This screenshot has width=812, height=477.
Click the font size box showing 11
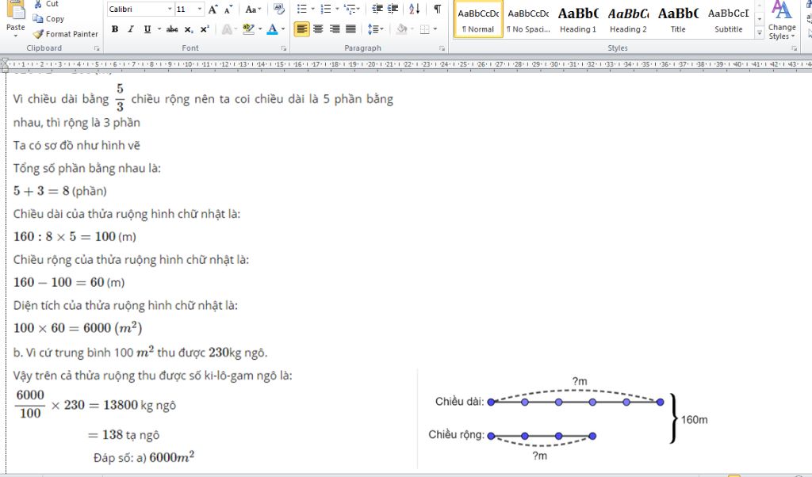(186, 10)
